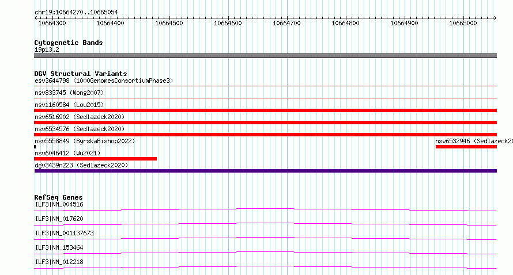Select transcript ILF3|NM_012218 label
Screen dimensions: 513x275
(x=59, y=262)
